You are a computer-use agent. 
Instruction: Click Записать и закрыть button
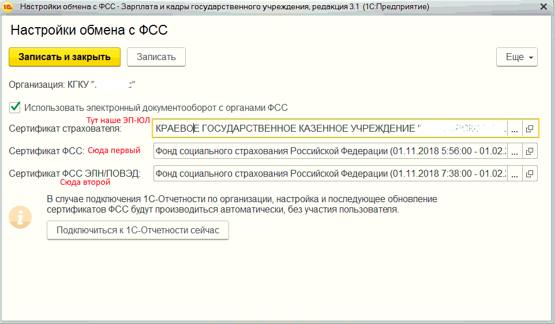(x=65, y=57)
